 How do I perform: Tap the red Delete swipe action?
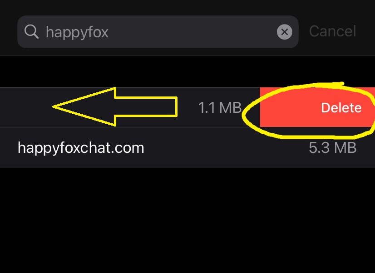[x=317, y=107]
